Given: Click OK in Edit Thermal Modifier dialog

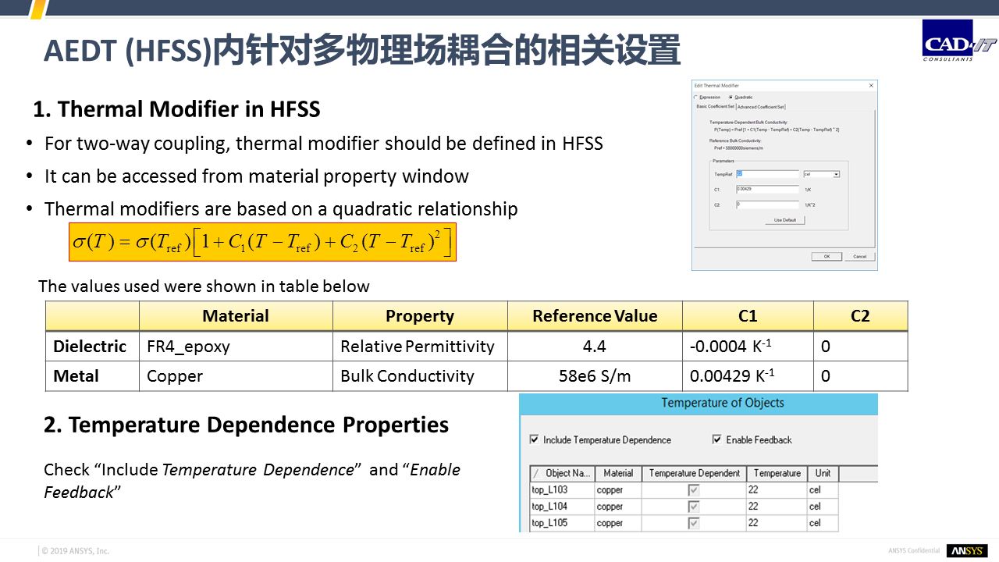Looking at the screenshot, I should pos(826,256).
